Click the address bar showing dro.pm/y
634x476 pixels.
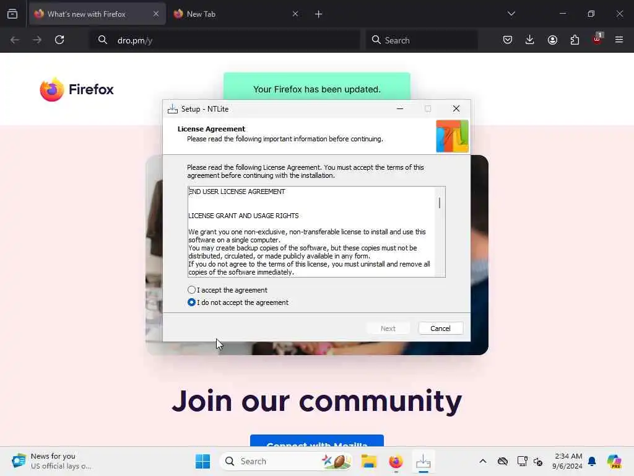pos(224,40)
